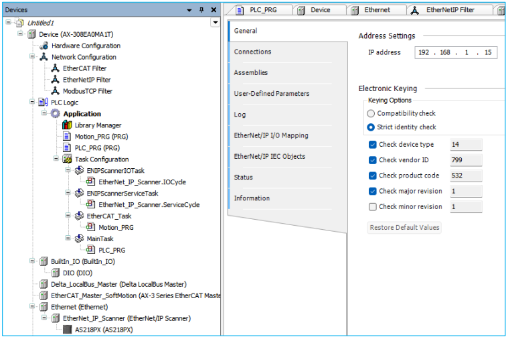Image resolution: width=506 pixels, height=337 pixels.
Task: Uncheck Check vendor ID checkbox
Action: 372,160
